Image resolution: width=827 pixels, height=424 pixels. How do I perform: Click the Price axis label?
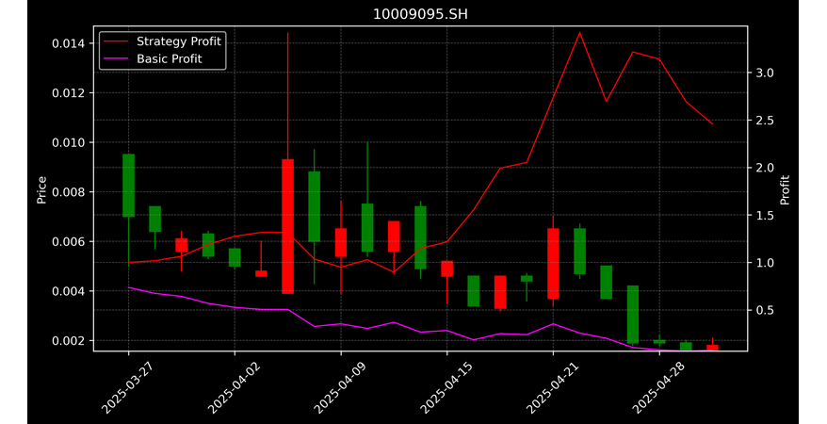point(41,189)
